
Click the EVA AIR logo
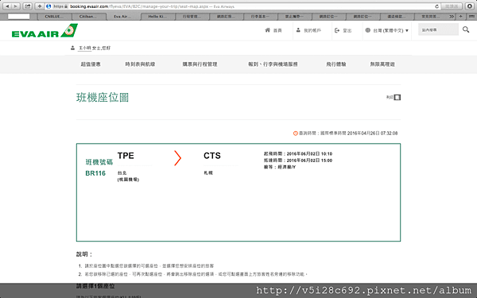click(45, 31)
